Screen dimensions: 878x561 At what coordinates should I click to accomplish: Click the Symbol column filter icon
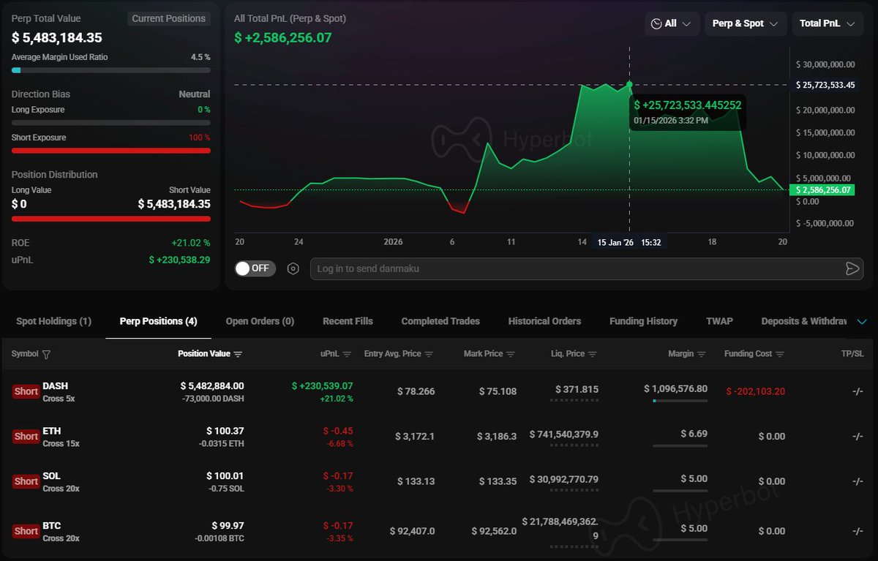47,354
